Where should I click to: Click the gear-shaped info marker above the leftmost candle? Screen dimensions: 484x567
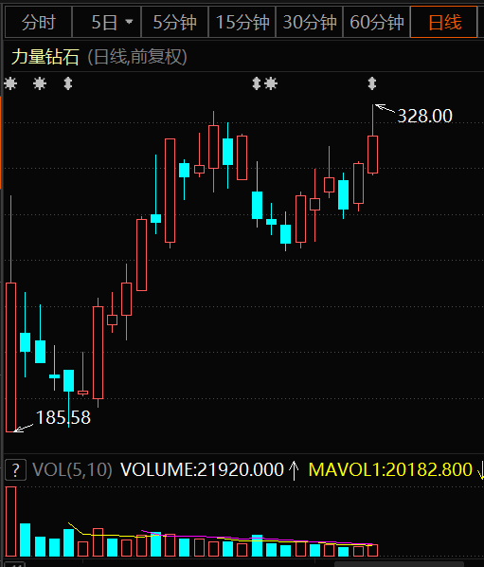pos(10,83)
